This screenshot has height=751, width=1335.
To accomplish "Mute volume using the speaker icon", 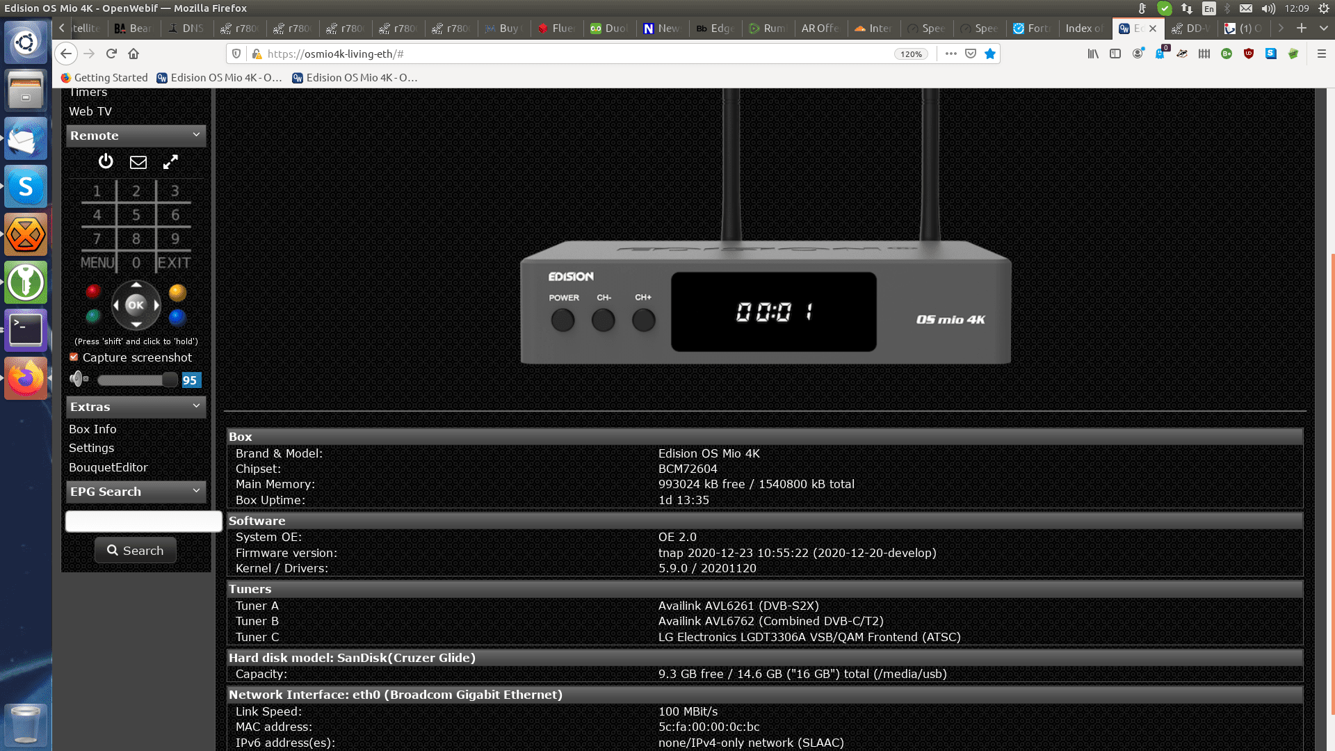I will click(x=79, y=379).
